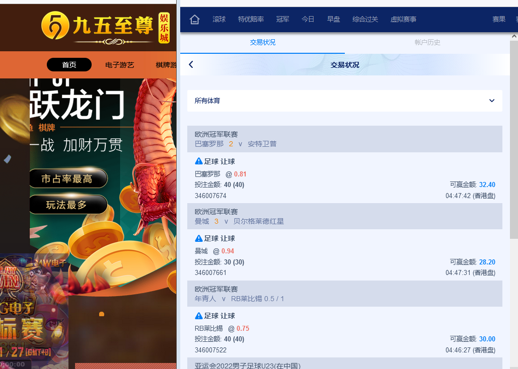Click odds value 0.81
This screenshot has width=518, height=369.
pos(240,174)
